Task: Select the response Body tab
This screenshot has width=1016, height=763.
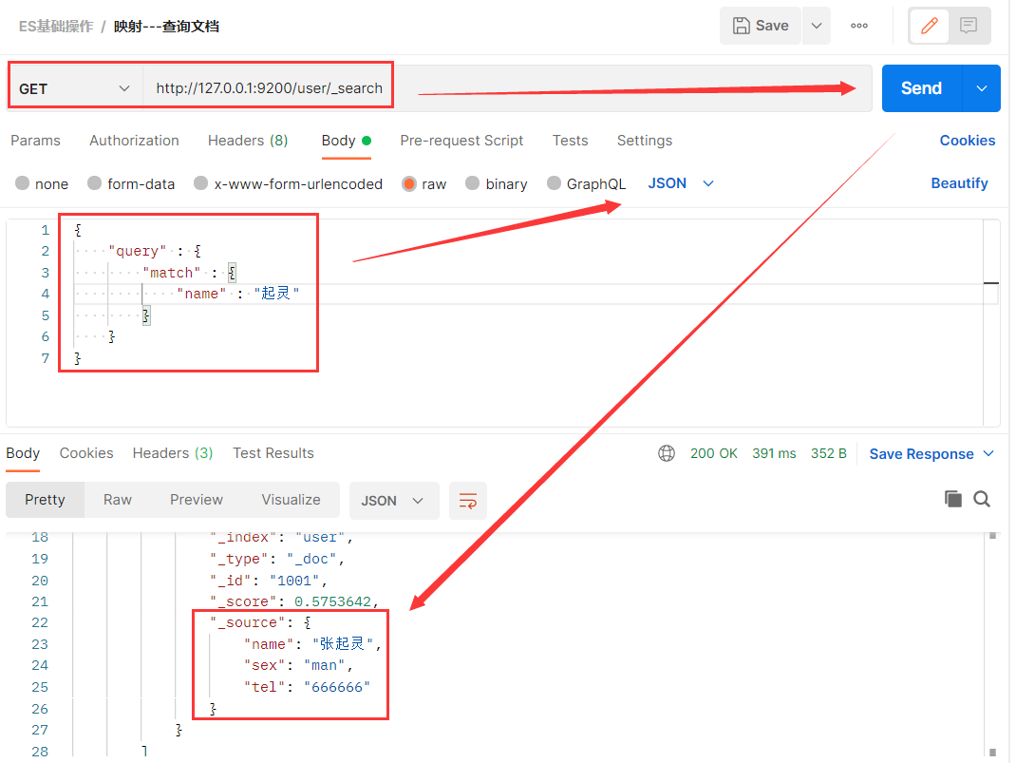Action: click(x=23, y=453)
